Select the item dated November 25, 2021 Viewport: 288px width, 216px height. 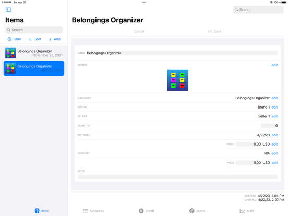34,53
